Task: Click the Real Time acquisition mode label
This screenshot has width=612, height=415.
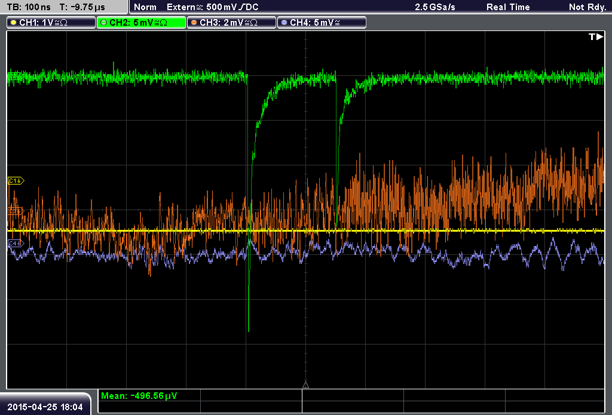Action: click(508, 7)
